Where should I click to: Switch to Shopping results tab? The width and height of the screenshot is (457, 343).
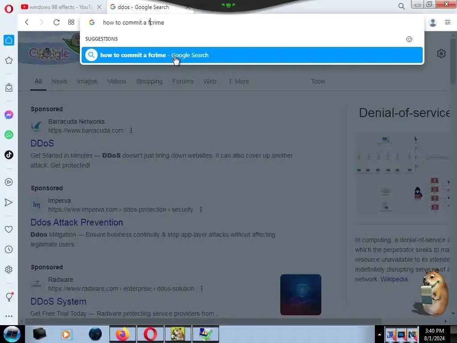(x=149, y=81)
